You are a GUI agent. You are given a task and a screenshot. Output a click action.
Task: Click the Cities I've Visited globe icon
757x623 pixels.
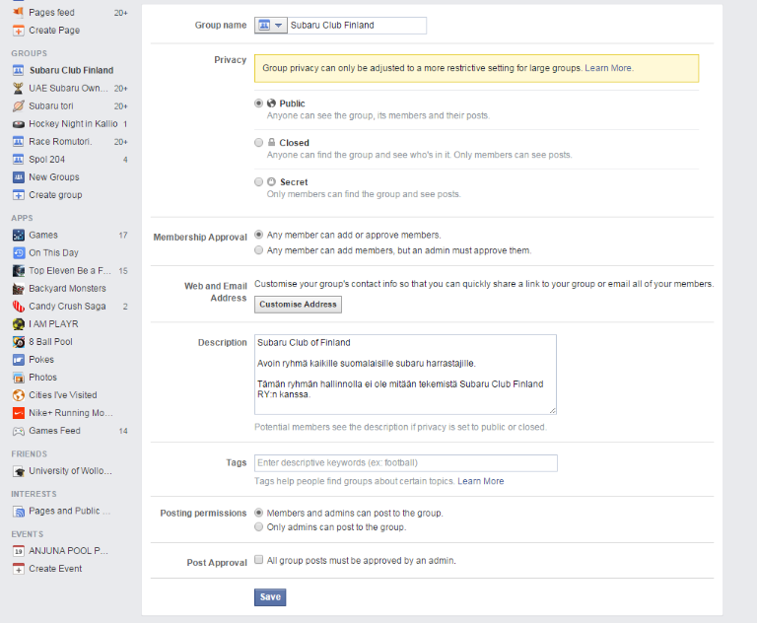pos(19,395)
